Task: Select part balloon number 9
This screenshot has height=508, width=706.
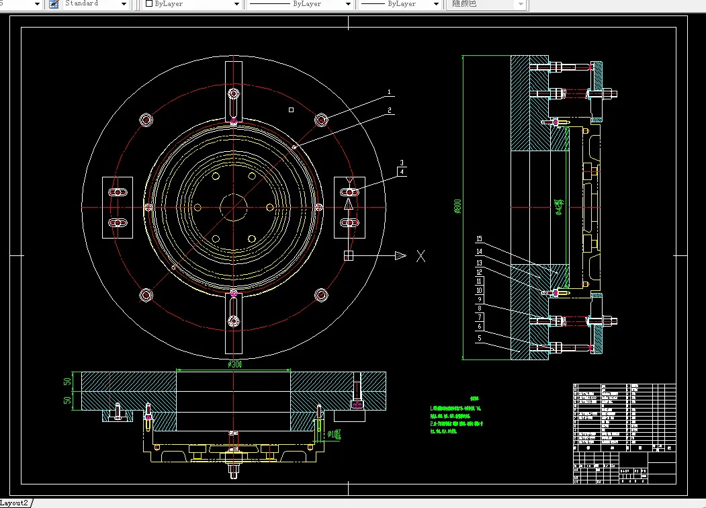Action: click(x=479, y=299)
